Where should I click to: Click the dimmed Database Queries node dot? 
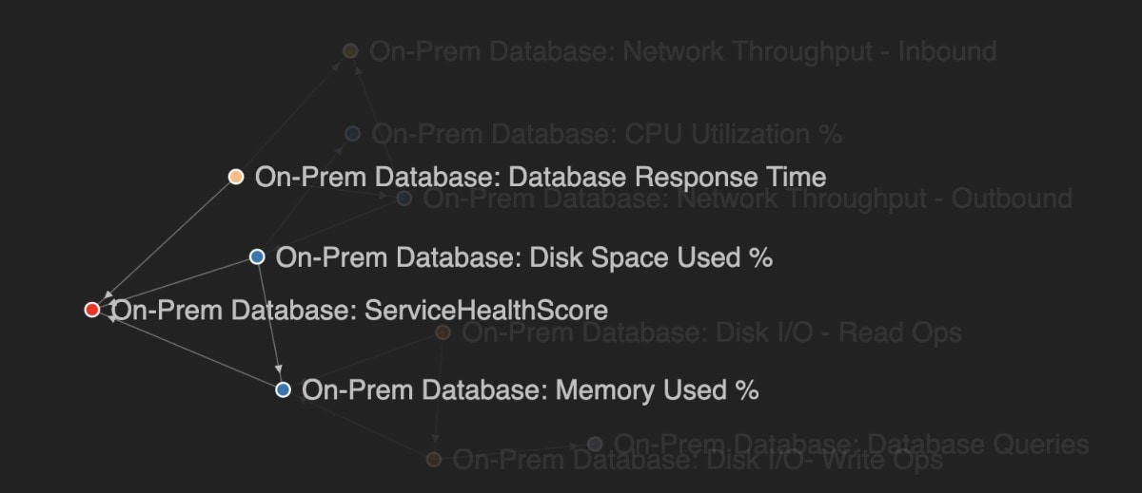595,444
